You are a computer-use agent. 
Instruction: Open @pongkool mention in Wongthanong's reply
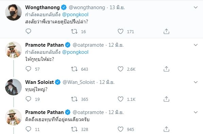(x=75, y=15)
